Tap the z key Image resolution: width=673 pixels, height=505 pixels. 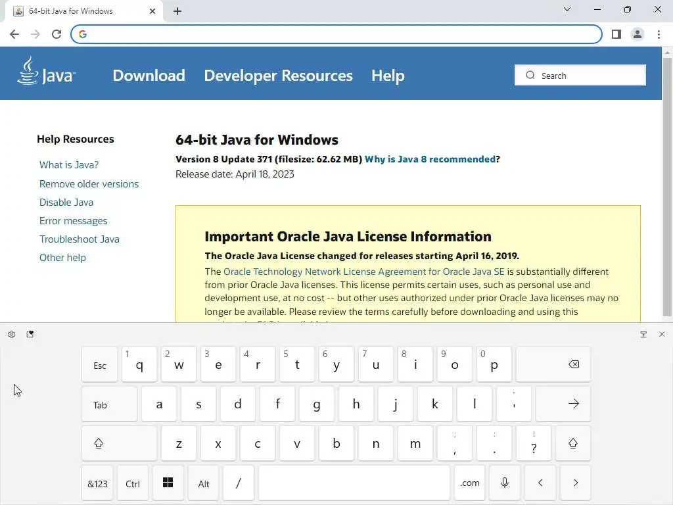(x=179, y=444)
